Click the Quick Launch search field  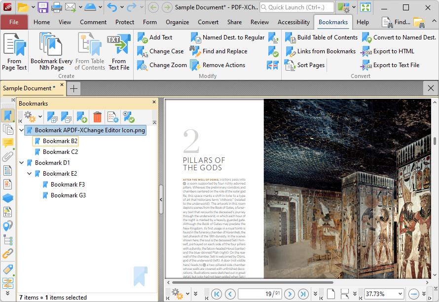click(297, 7)
